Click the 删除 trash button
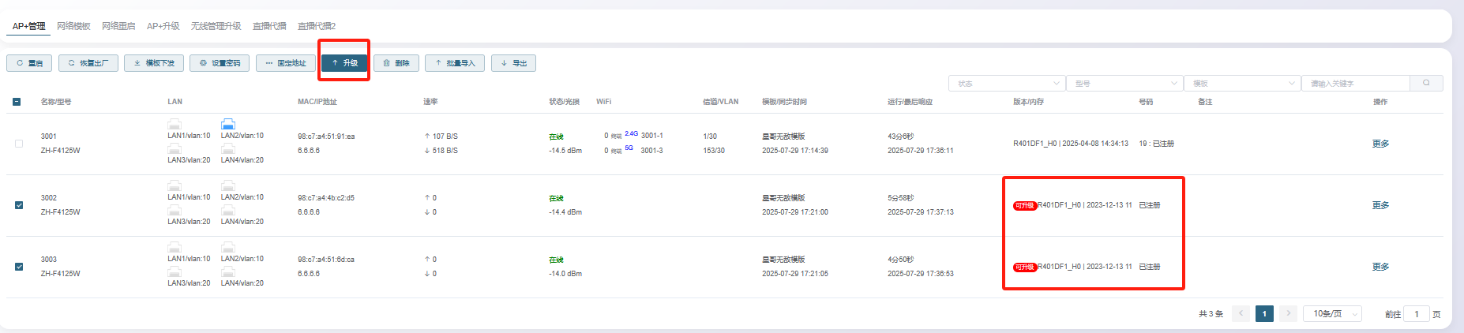The image size is (1464, 333). click(x=396, y=63)
